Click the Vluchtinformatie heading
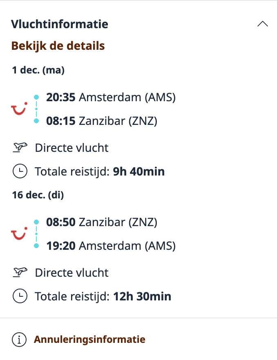The height and width of the screenshot is (360, 277). [60, 24]
